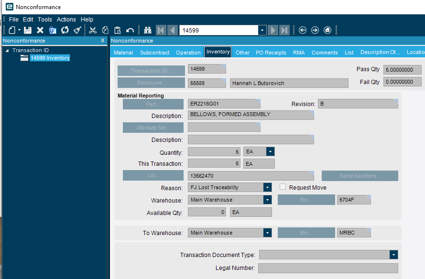425x279 pixels.
Task: Click the Forward circle arrow icon
Action: click(315, 30)
